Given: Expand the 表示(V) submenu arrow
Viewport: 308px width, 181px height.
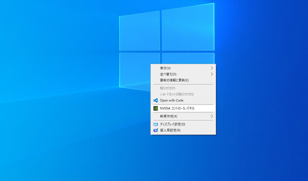Looking at the screenshot, I should [212, 68].
